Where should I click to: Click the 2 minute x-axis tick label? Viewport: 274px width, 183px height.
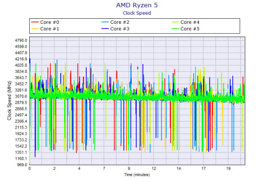pyautogui.click(x=54, y=168)
